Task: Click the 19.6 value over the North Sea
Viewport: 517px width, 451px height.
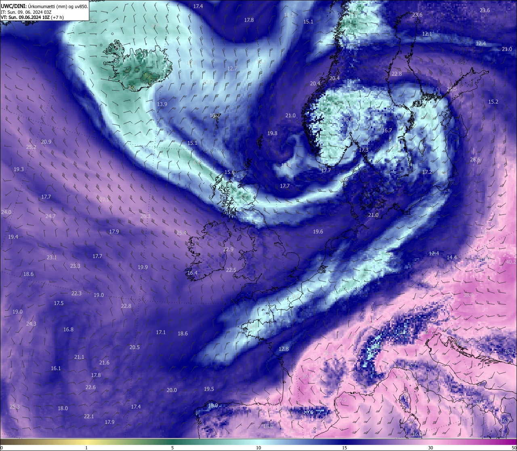Action: [x=318, y=232]
